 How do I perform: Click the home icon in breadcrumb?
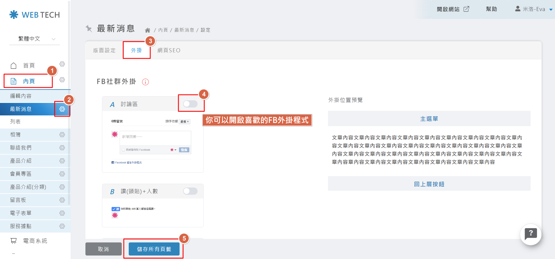[148, 30]
